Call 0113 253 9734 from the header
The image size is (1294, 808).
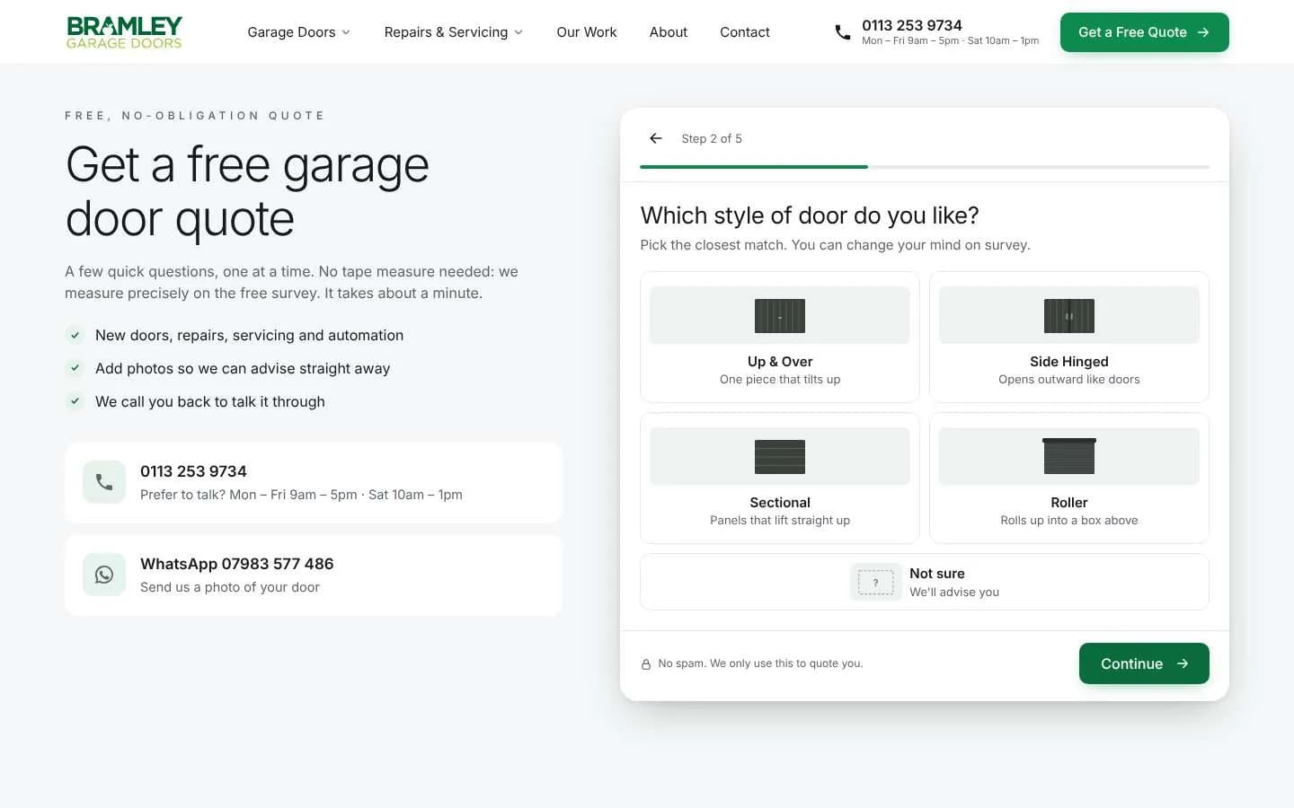pos(912,25)
